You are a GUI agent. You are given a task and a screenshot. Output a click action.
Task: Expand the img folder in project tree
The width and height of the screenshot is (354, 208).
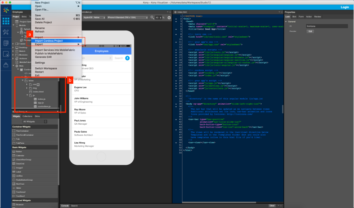click(x=27, y=88)
